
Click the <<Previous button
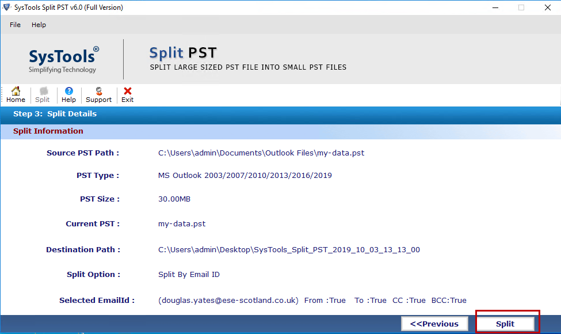click(x=434, y=324)
